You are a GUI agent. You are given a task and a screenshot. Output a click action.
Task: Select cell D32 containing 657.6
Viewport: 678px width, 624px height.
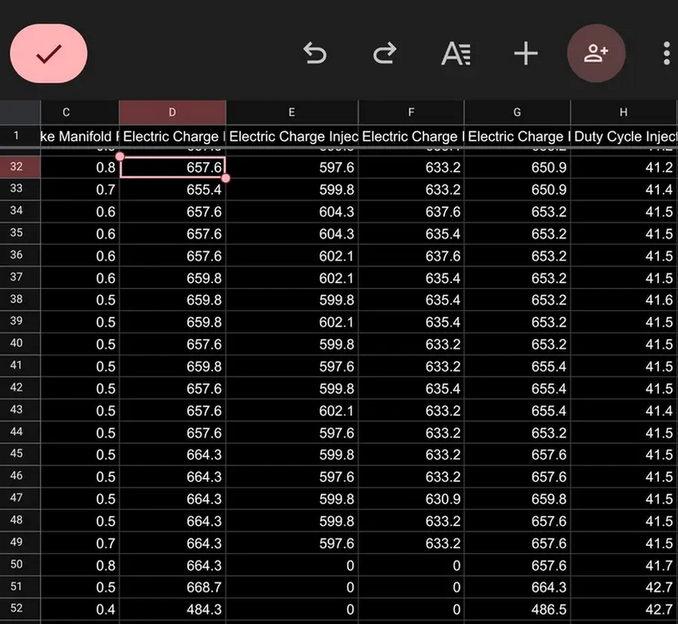172,167
